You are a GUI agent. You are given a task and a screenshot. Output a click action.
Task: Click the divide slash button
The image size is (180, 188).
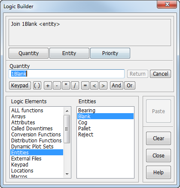click(x=75, y=86)
